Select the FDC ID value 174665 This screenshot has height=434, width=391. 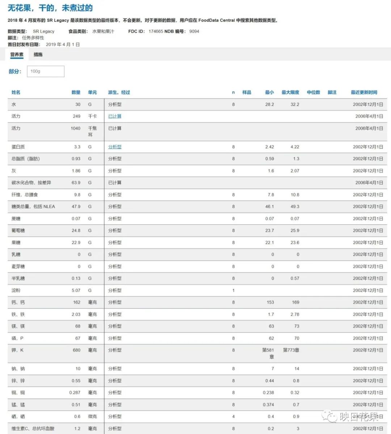point(156,31)
